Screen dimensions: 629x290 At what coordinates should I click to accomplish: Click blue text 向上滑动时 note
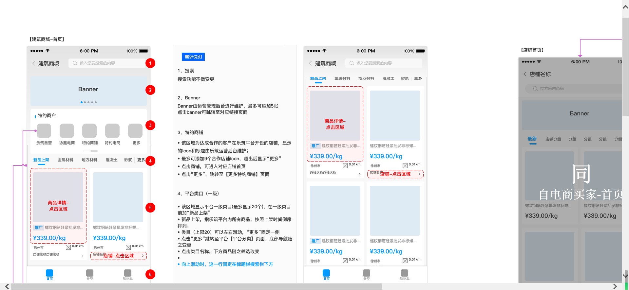click(227, 264)
